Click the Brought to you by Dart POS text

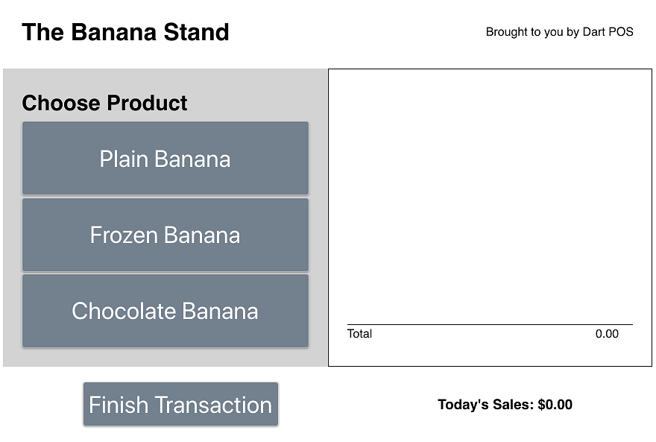click(x=559, y=32)
